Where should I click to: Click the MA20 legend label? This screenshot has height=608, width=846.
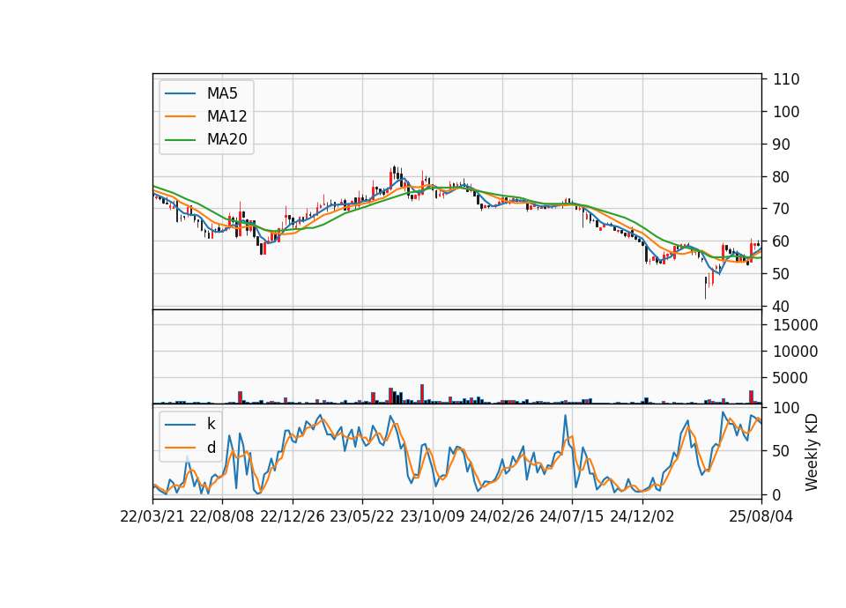pos(226,139)
